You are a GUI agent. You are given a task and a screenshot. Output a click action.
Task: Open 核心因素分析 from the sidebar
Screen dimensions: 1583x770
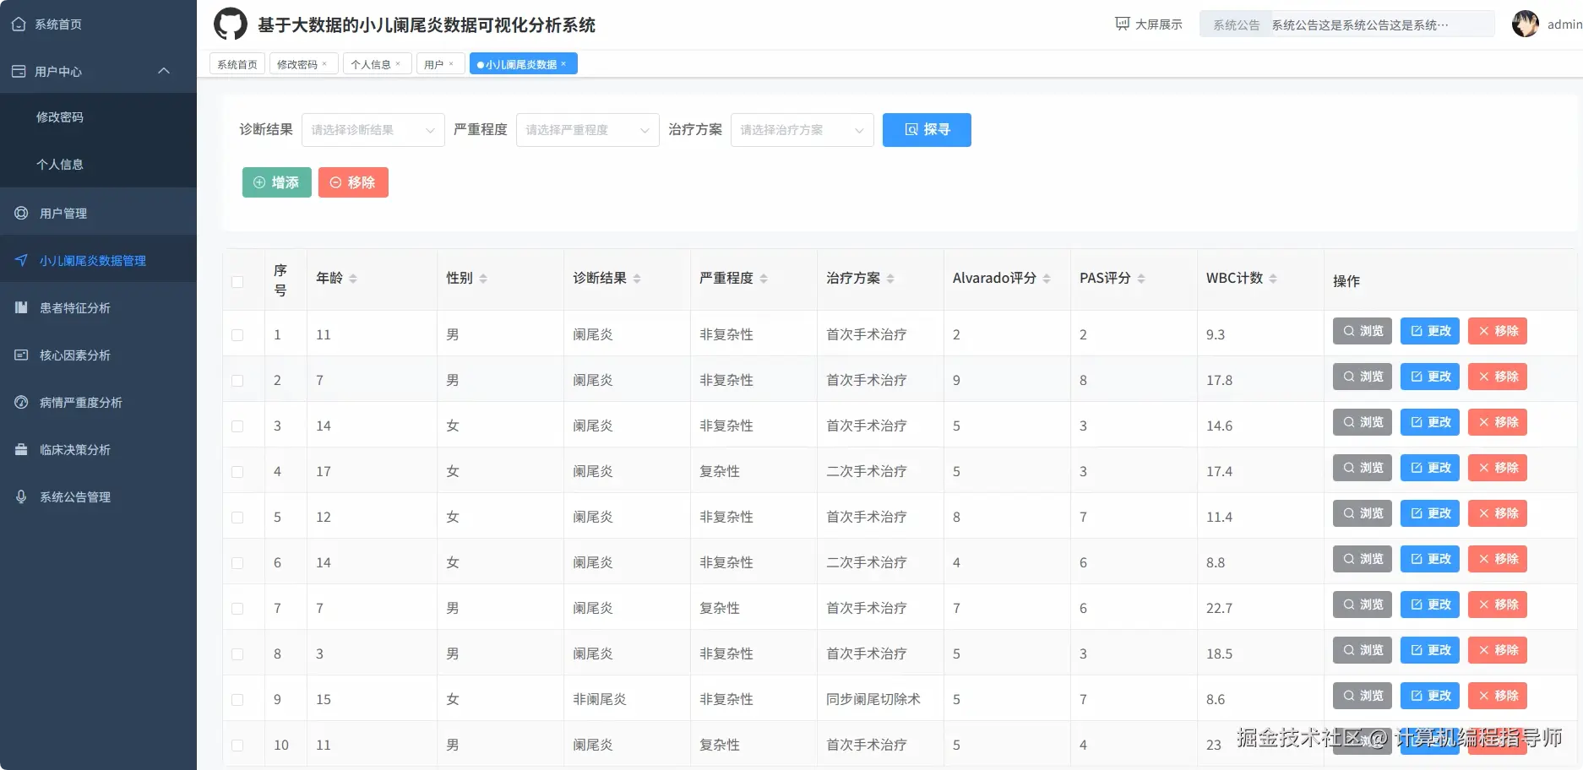74,355
